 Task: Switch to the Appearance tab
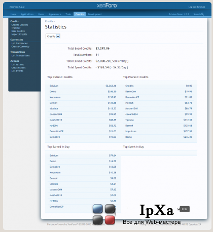pos(55,14)
